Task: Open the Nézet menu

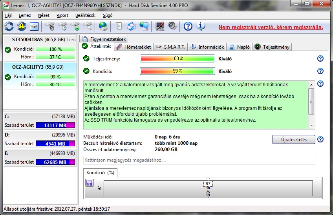Action: [44, 15]
